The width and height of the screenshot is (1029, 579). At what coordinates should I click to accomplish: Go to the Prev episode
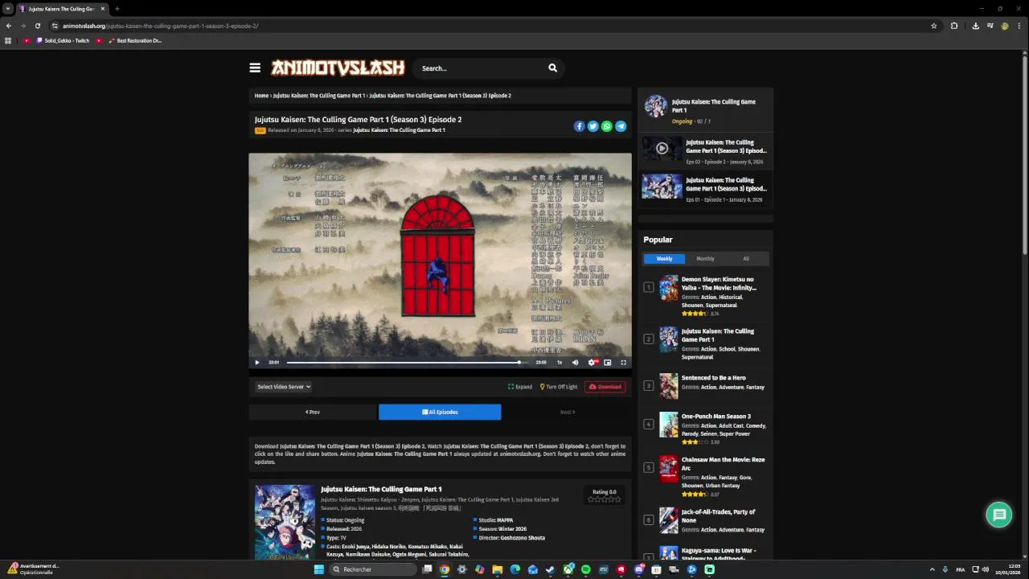[313, 412]
